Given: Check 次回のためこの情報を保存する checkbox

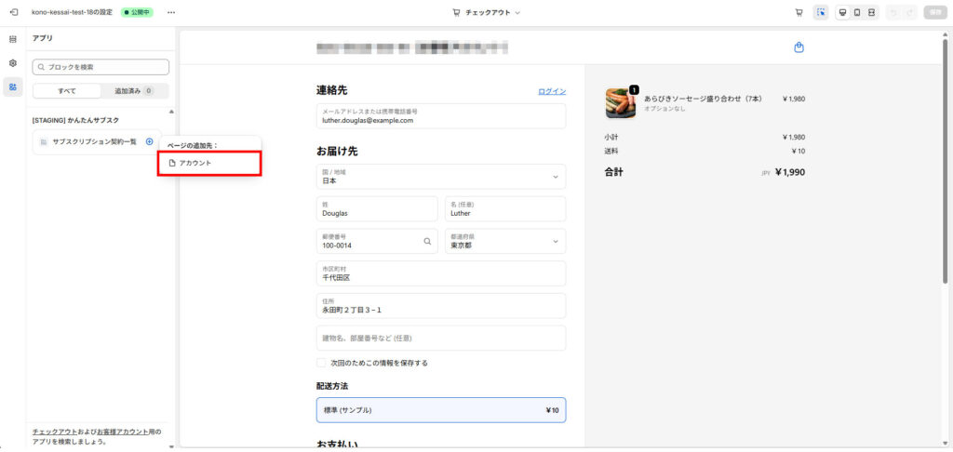Looking at the screenshot, I should 322,363.
